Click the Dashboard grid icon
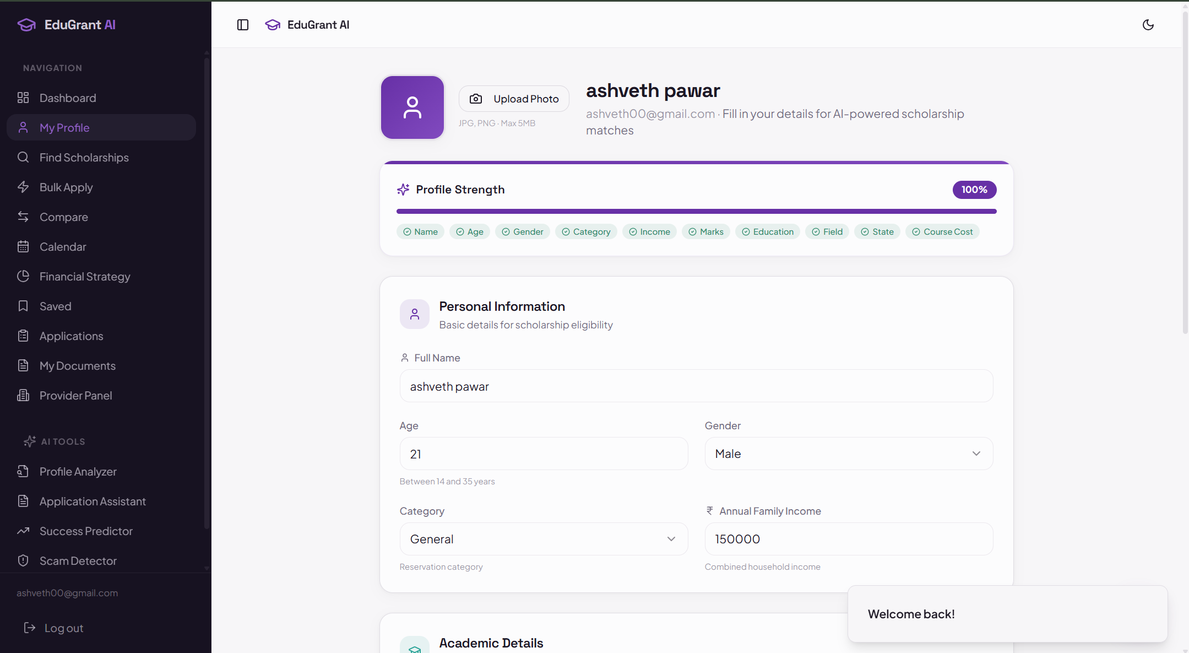Image resolution: width=1189 pixels, height=653 pixels. coord(23,98)
